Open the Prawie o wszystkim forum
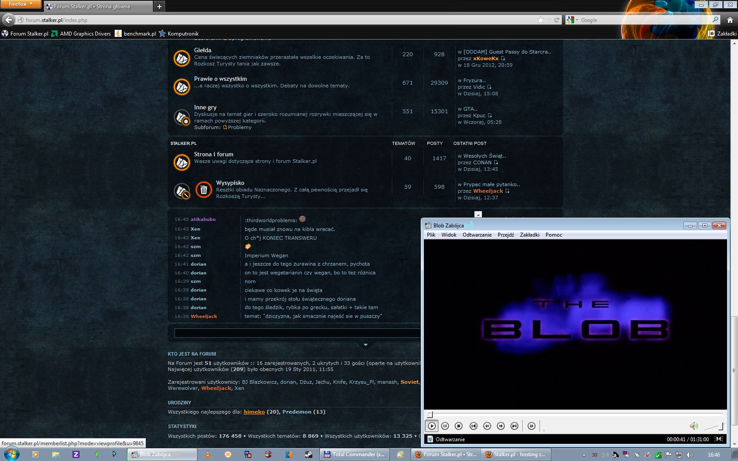738x461 pixels. point(221,79)
